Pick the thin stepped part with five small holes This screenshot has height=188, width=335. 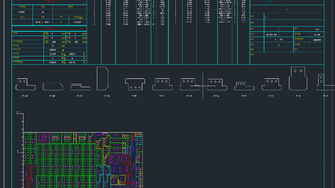pyautogui.click(x=80, y=87)
